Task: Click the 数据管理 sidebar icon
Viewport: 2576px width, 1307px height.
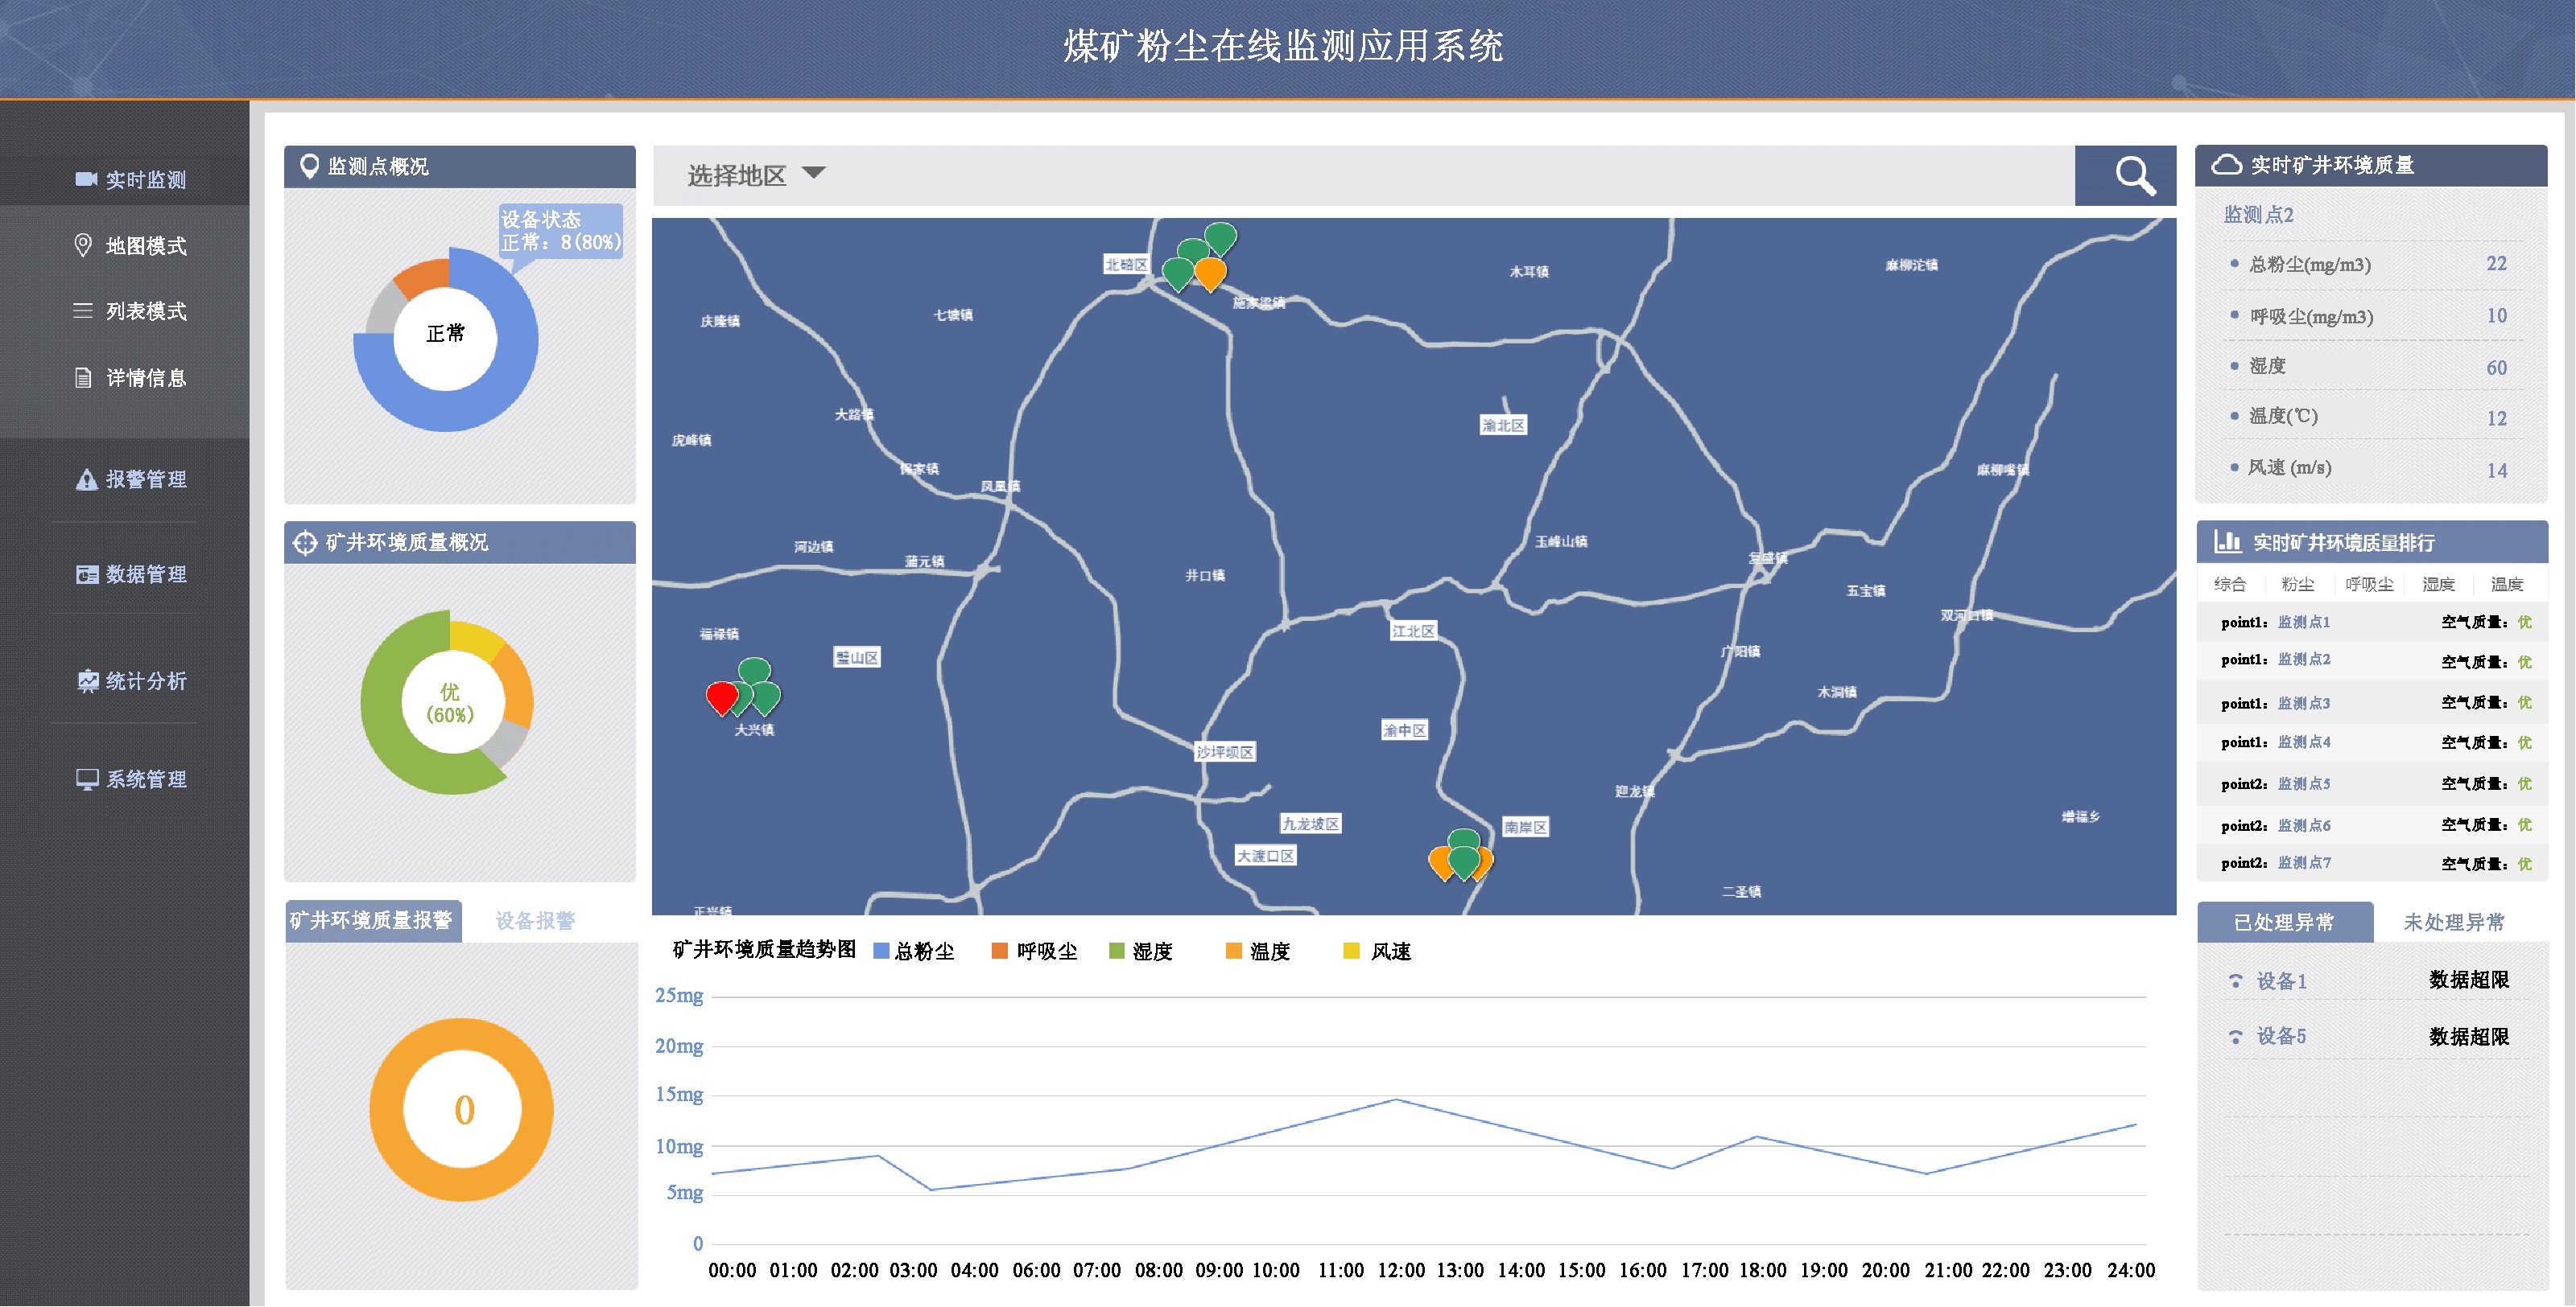Action: (x=87, y=574)
